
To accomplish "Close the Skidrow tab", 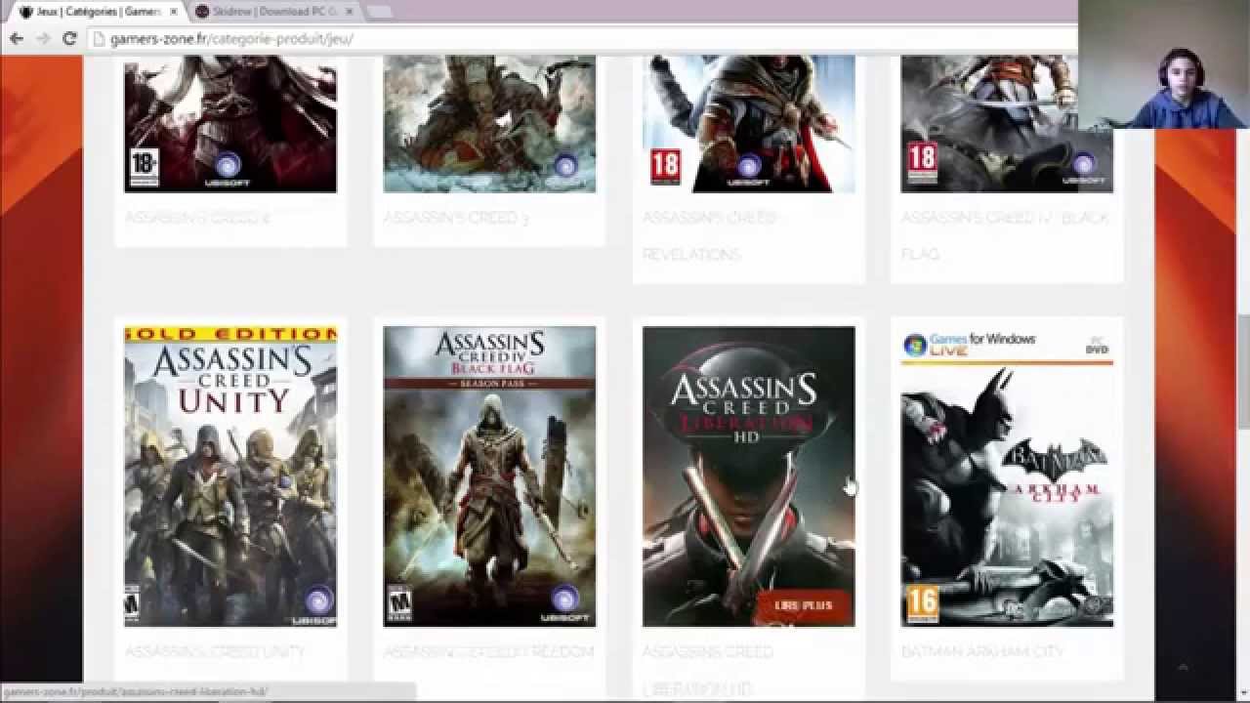I will [x=350, y=12].
